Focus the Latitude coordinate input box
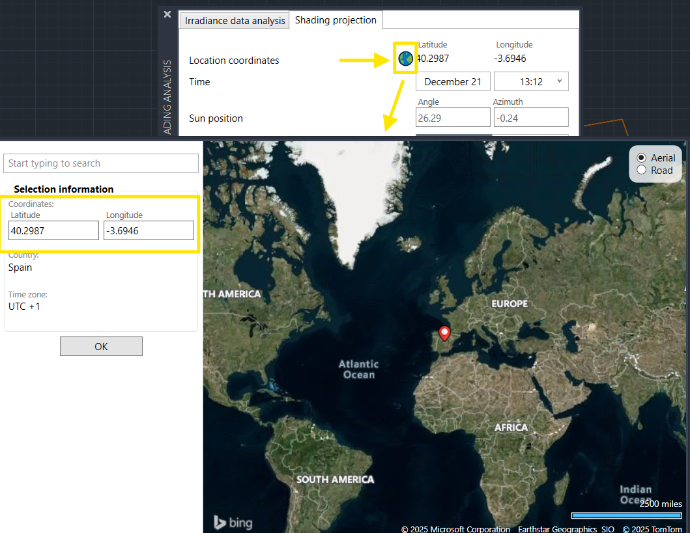 53,230
